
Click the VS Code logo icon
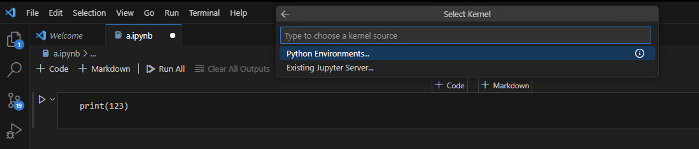[11, 13]
